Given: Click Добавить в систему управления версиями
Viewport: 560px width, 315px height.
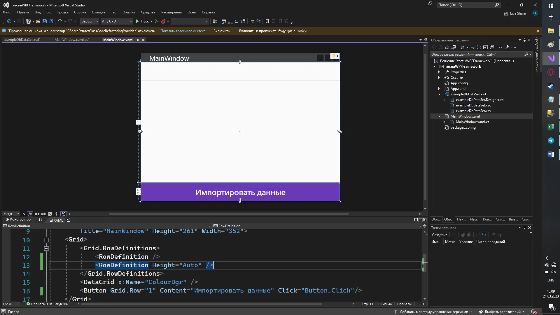Looking at the screenshot, I should 433,312.
